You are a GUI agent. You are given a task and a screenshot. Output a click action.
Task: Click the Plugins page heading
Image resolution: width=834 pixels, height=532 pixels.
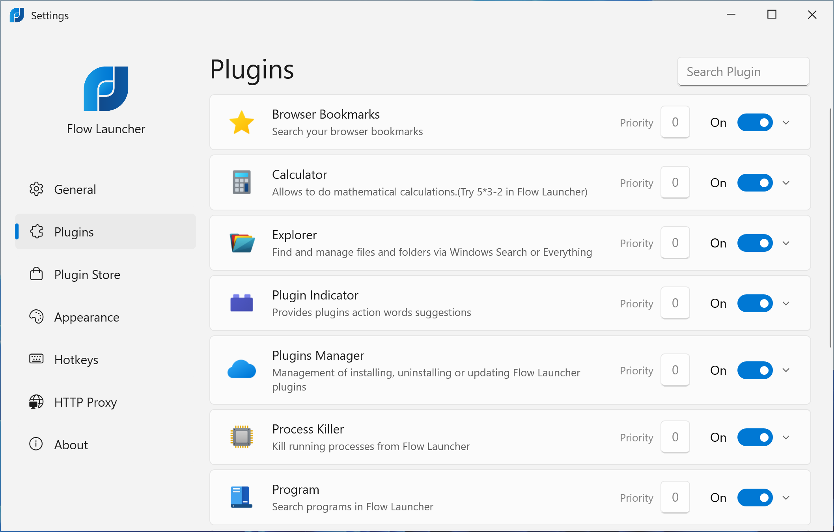pos(252,70)
